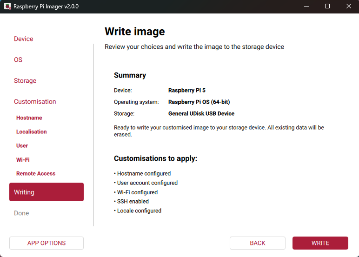The image size is (359, 257).
Task: Select the User customisation step
Action: tap(22, 146)
